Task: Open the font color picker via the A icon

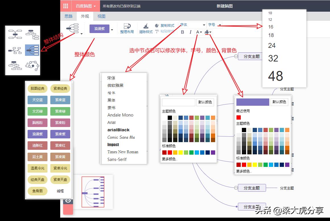Action: click(x=198, y=32)
